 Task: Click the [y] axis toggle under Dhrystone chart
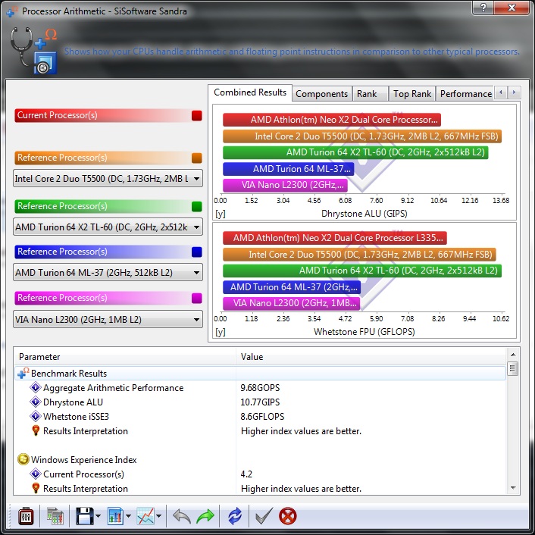[220, 214]
